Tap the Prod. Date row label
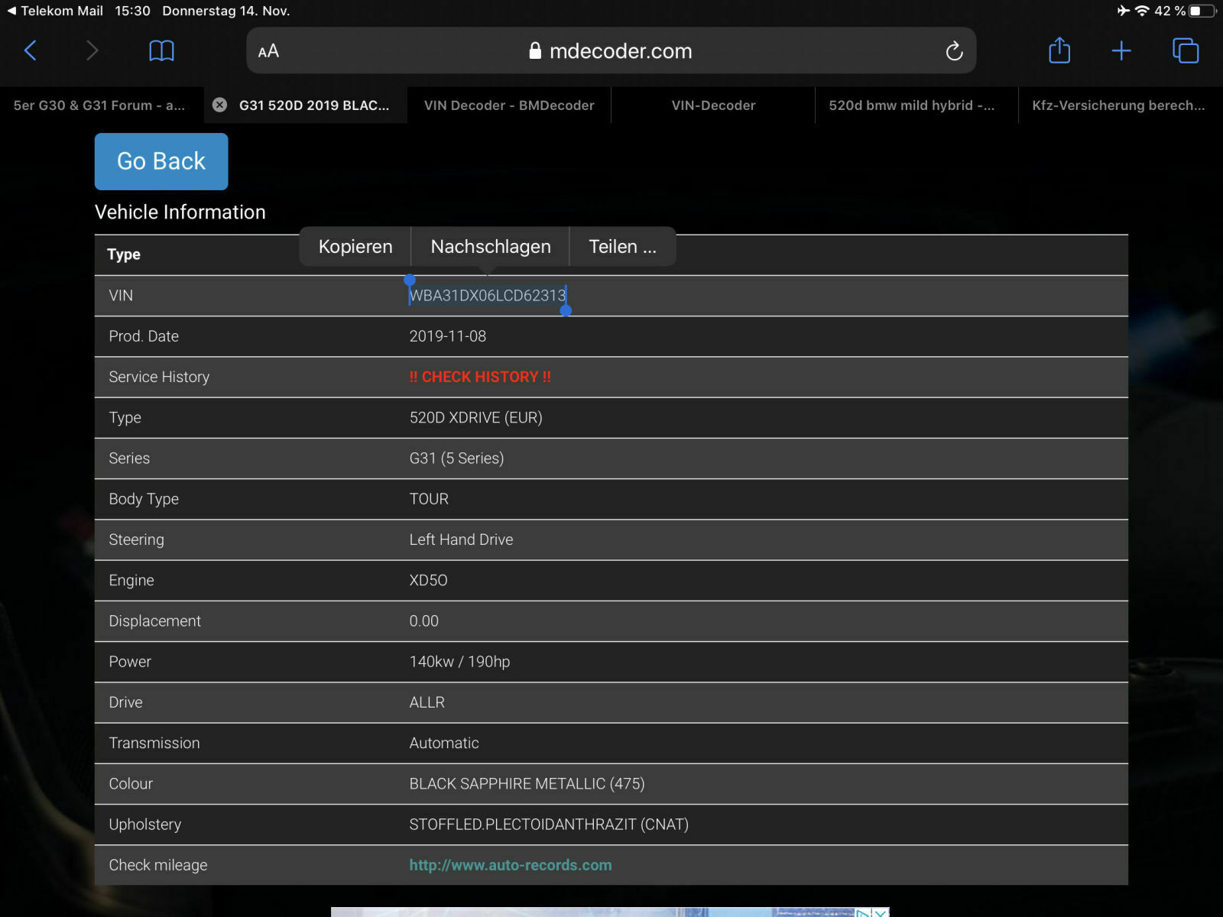The image size is (1223, 917). click(144, 336)
